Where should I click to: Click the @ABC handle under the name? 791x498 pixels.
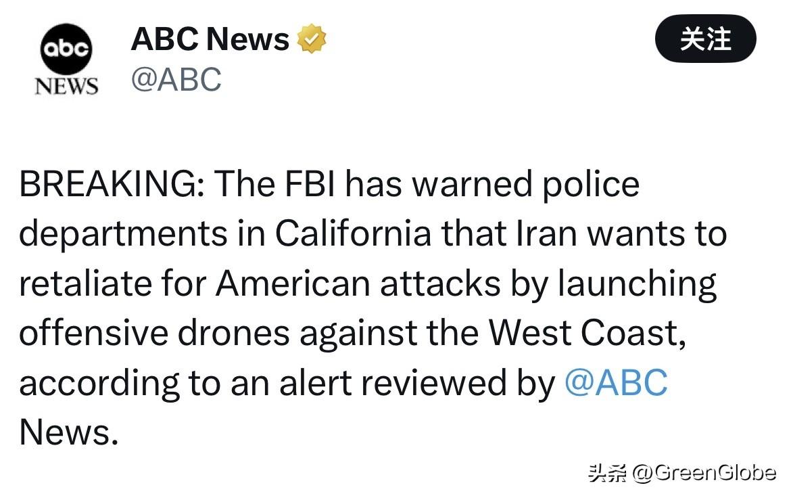click(x=176, y=80)
